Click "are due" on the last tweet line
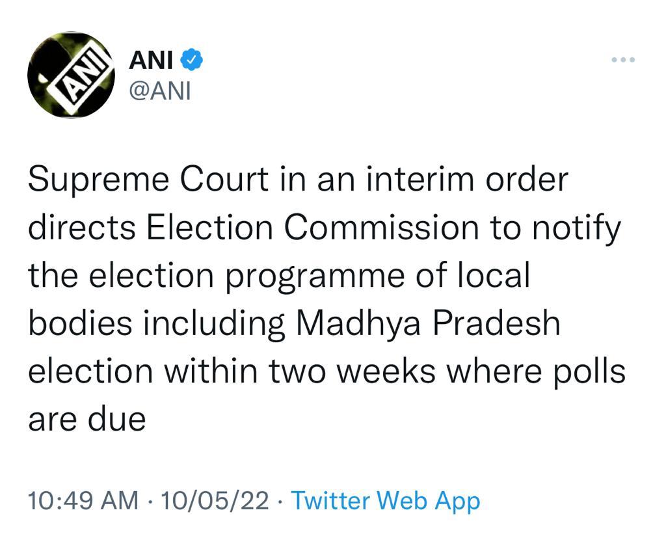This screenshot has height=536, width=666. point(87,419)
